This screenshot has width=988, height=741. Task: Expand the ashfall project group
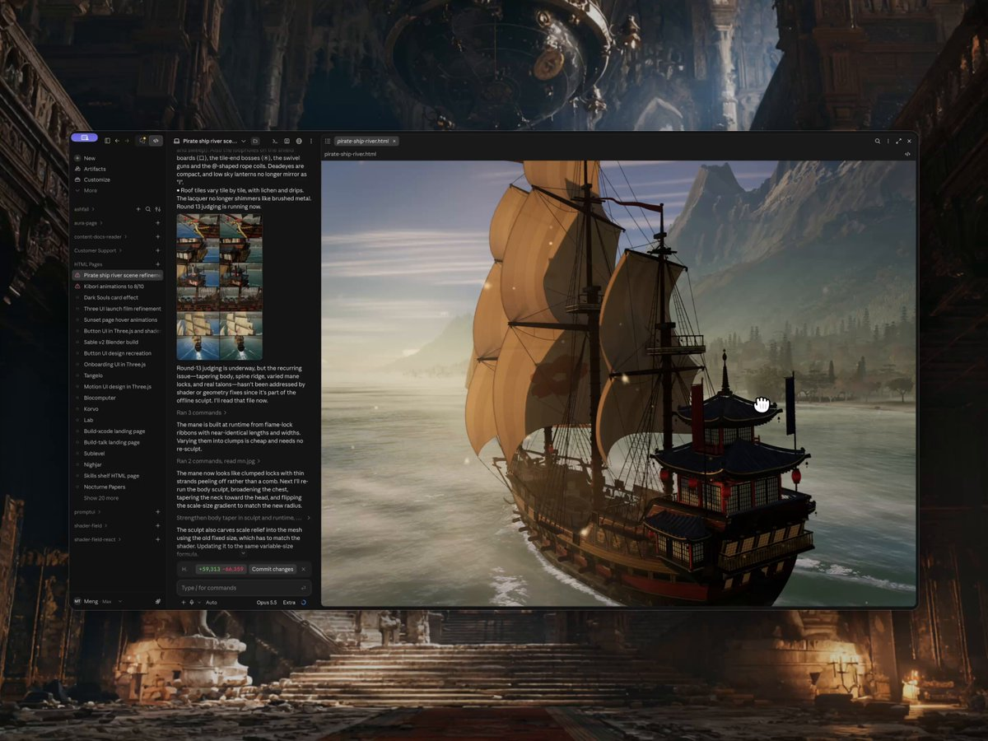pyautogui.click(x=84, y=209)
